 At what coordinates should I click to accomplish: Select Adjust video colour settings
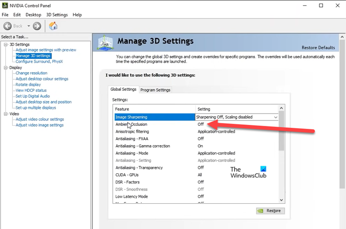(x=40, y=119)
